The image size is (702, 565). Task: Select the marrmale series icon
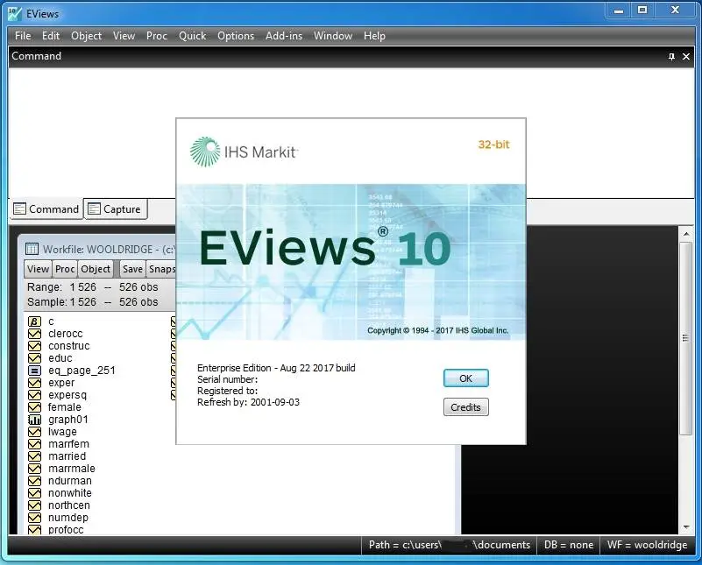coord(34,469)
